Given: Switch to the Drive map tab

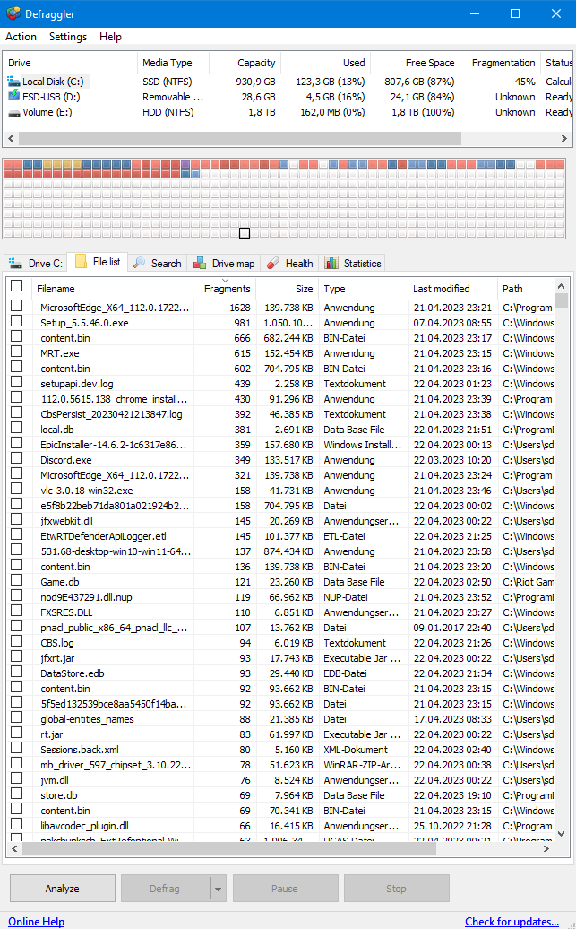Looking at the screenshot, I should [x=224, y=263].
